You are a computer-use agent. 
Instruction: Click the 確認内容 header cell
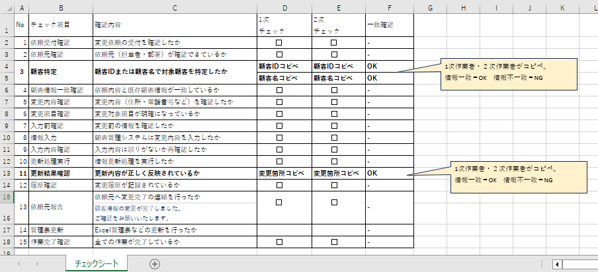pyautogui.click(x=175, y=25)
